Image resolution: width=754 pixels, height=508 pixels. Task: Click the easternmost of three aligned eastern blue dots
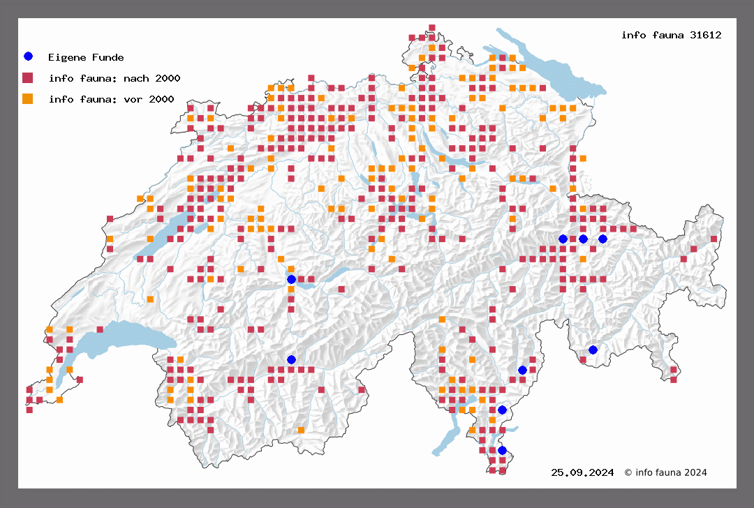pos(603,239)
